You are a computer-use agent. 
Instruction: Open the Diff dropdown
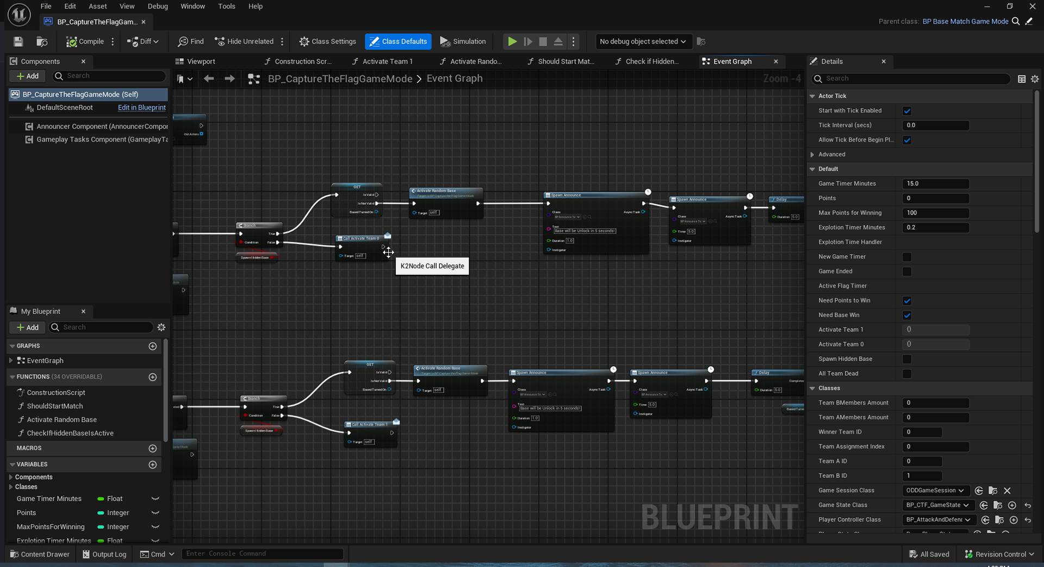(x=143, y=41)
